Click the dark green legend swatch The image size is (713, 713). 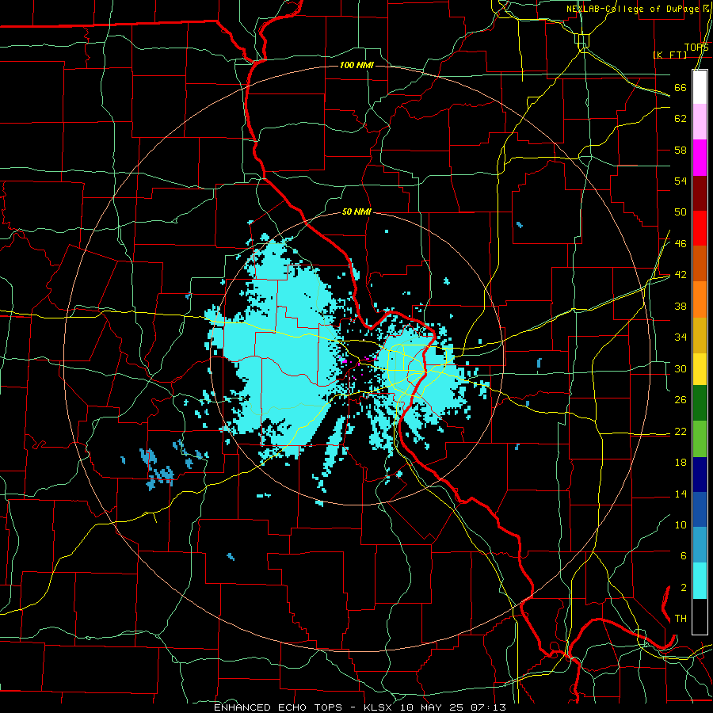(x=700, y=403)
